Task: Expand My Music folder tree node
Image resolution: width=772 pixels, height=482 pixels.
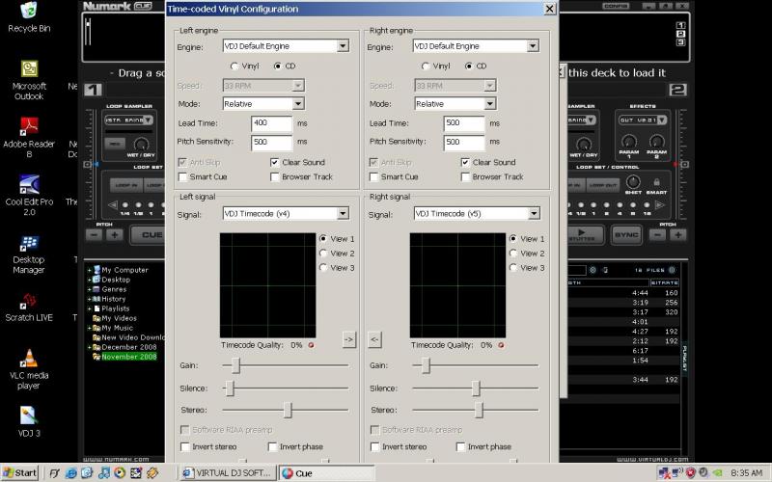Action: click(x=90, y=328)
